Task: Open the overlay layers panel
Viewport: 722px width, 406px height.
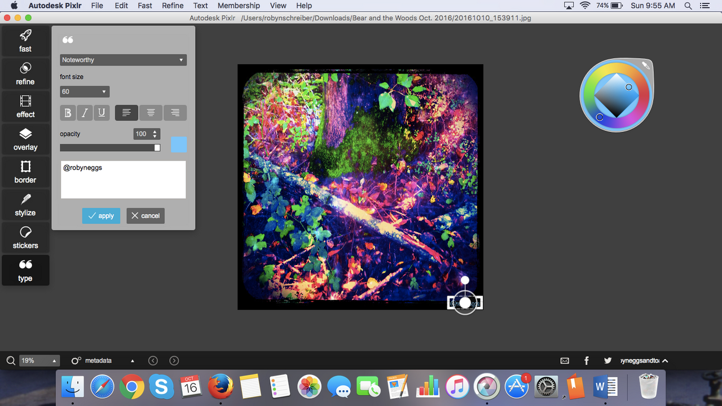Action: 25,139
